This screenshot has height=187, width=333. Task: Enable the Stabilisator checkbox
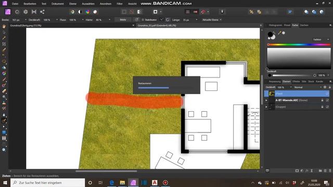click(143, 20)
